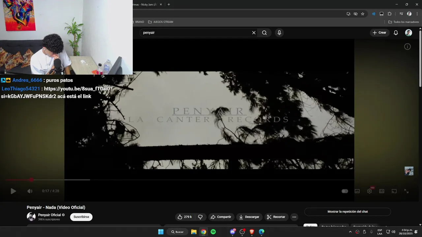Screen dimensions: 422x237
Task: Click the blue sound-wave extension icon
Action: point(374,14)
